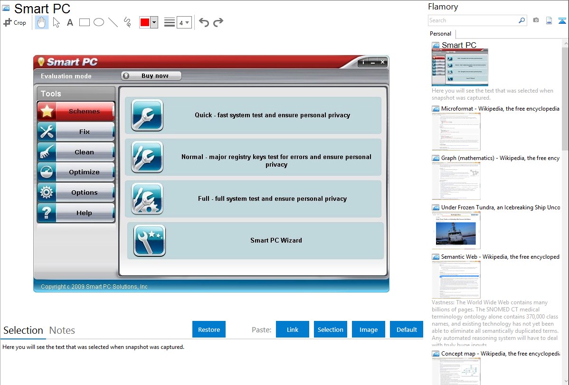Pick the rectangle shape tool
Image resolution: width=569 pixels, height=385 pixels.
85,22
